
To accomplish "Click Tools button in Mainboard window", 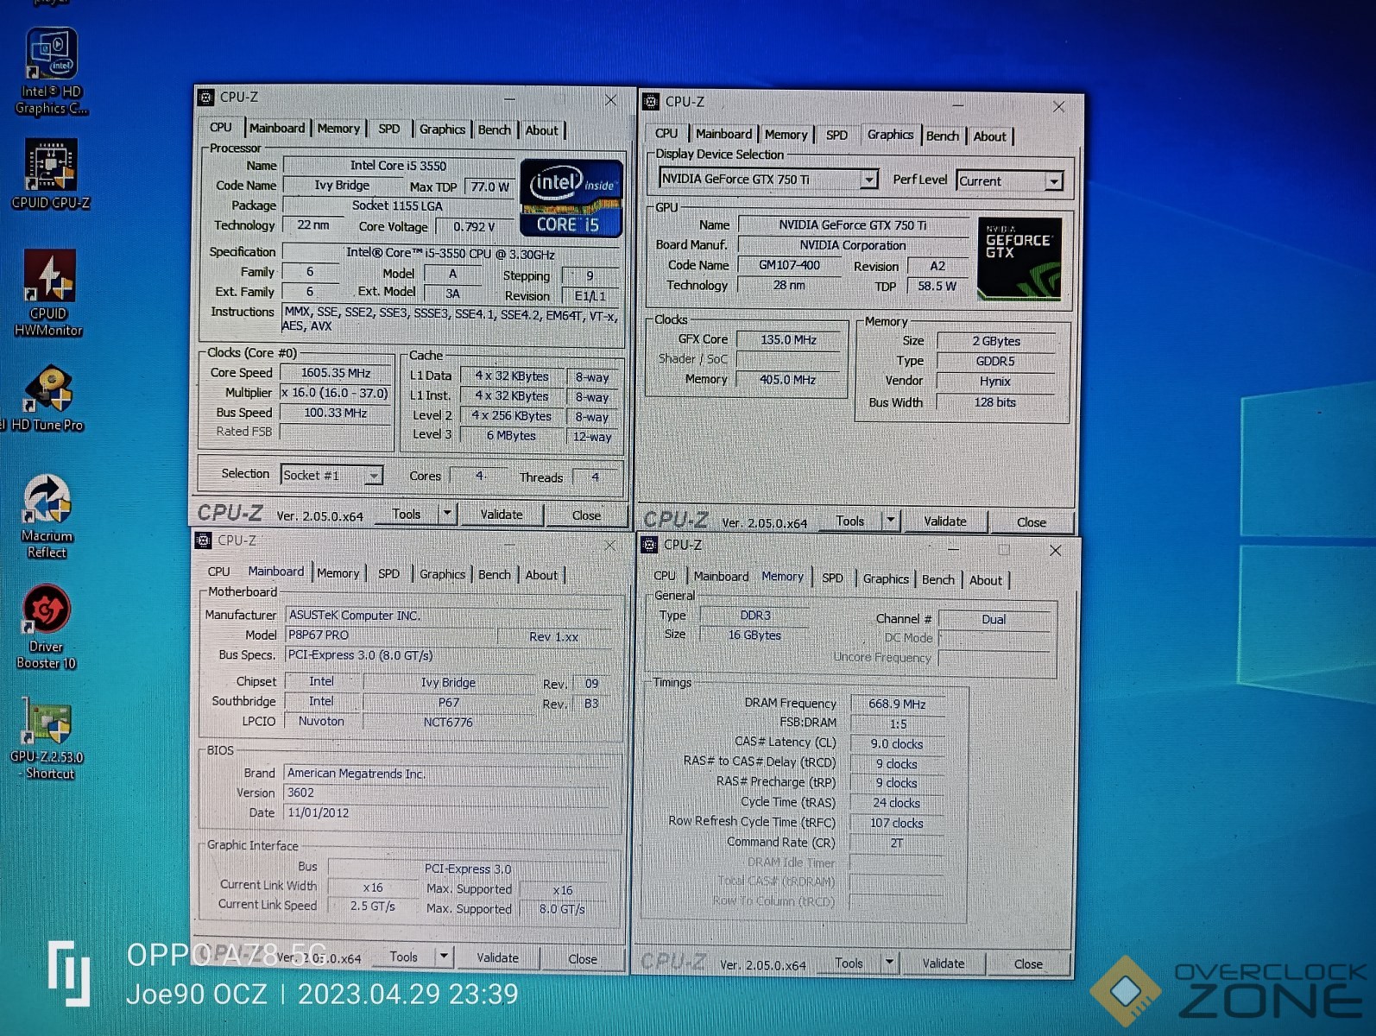I will 404,957.
